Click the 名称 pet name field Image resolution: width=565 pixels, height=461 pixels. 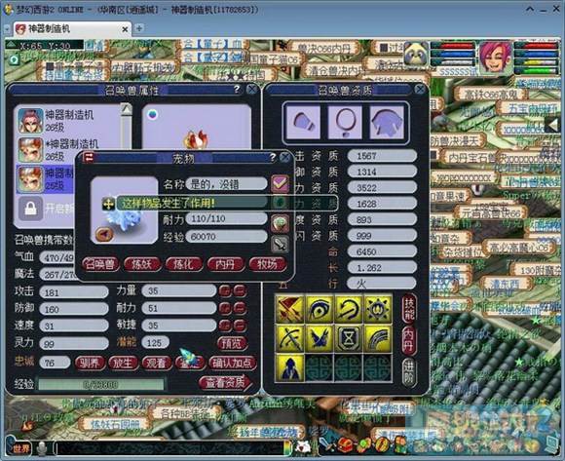tap(227, 184)
